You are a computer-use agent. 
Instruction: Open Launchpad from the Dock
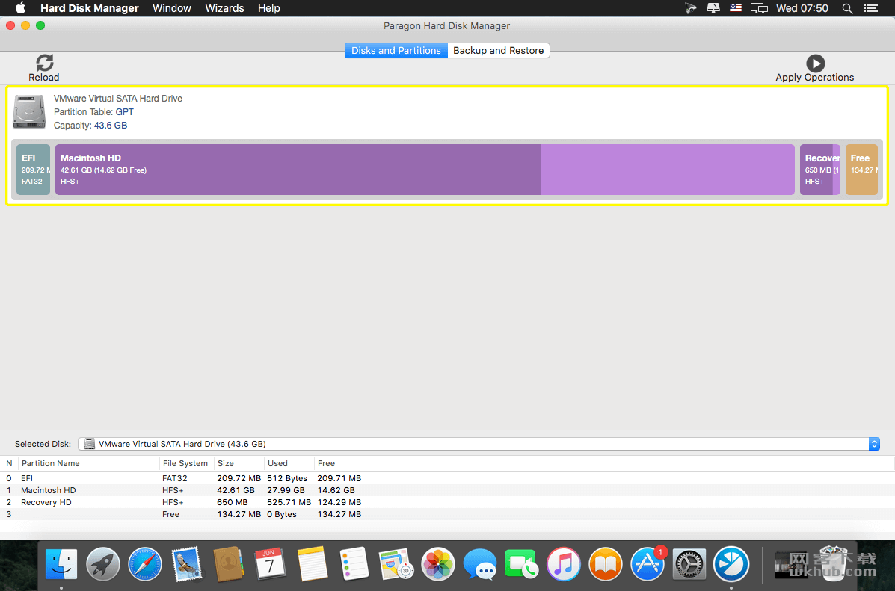pyautogui.click(x=102, y=565)
